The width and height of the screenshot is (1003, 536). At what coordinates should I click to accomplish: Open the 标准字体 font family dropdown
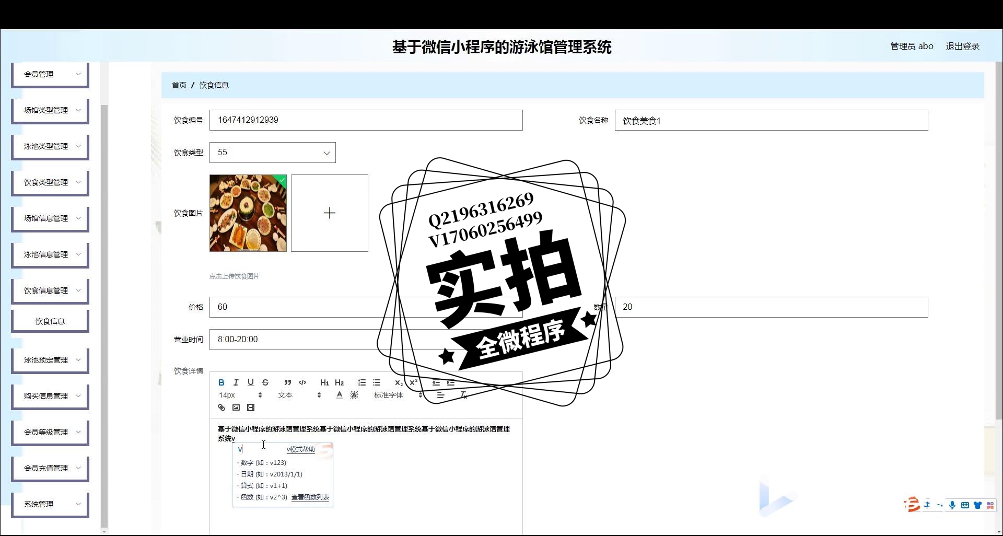click(x=398, y=395)
